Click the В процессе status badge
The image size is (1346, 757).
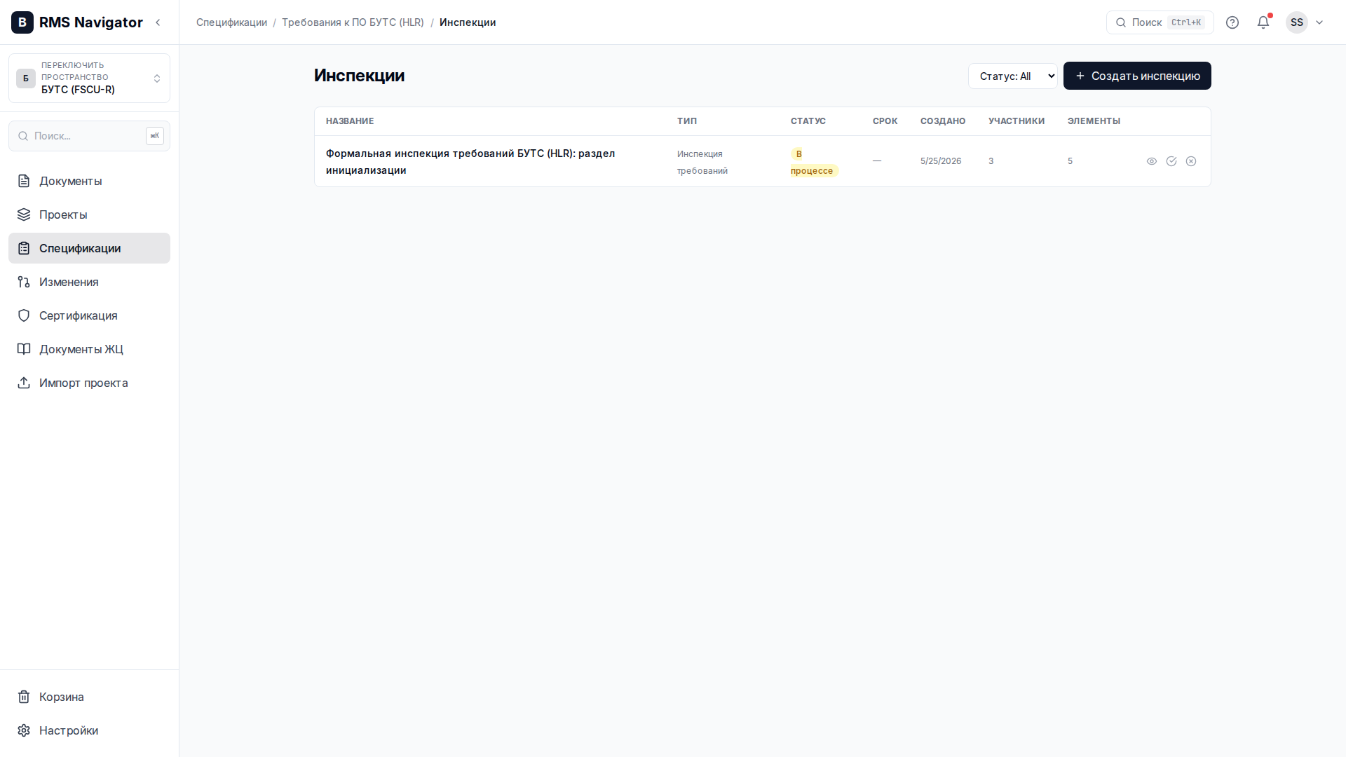click(814, 162)
